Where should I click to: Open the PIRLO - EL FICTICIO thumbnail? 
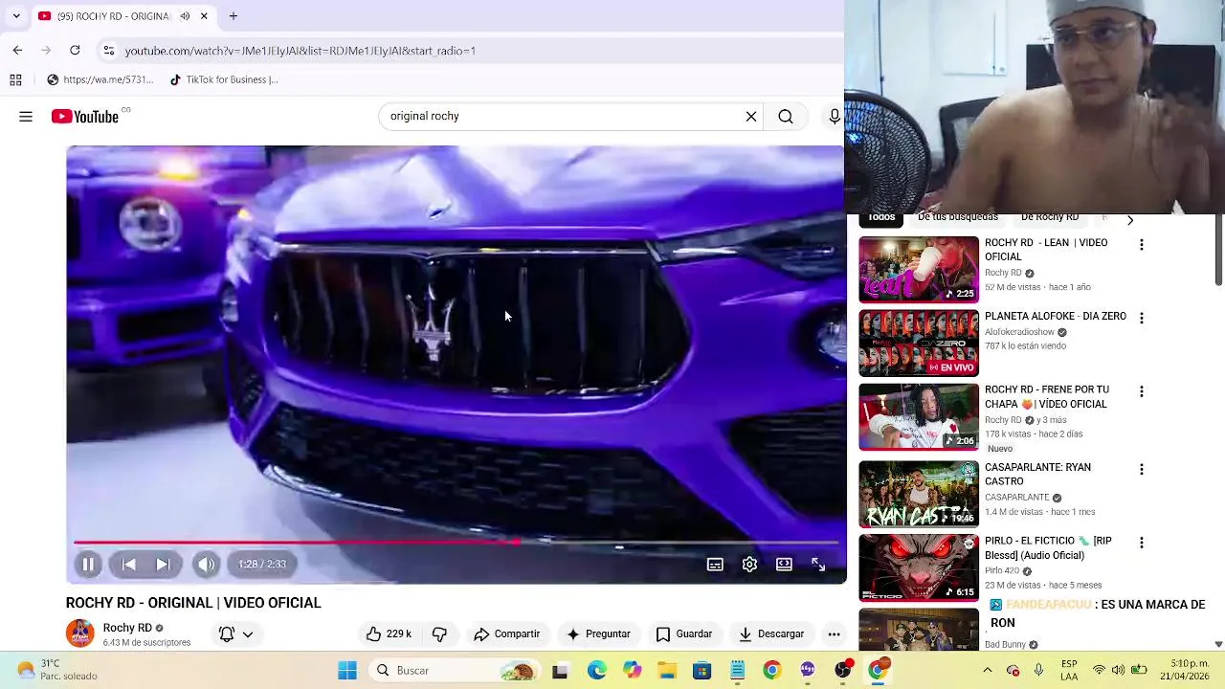(919, 567)
